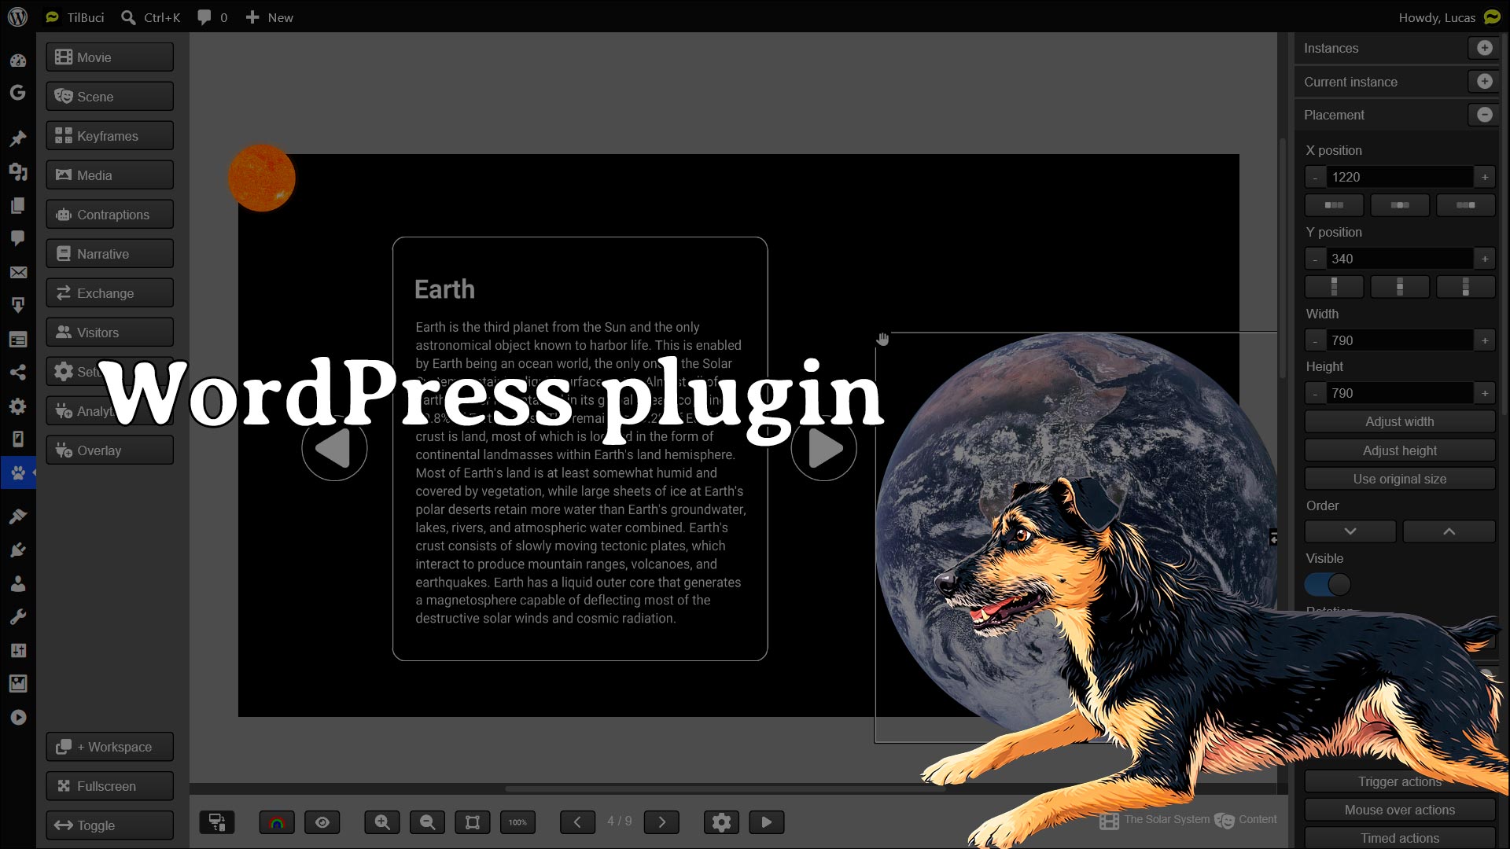Open the Keyframes menu
This screenshot has width=1510, height=849.
tap(110, 136)
